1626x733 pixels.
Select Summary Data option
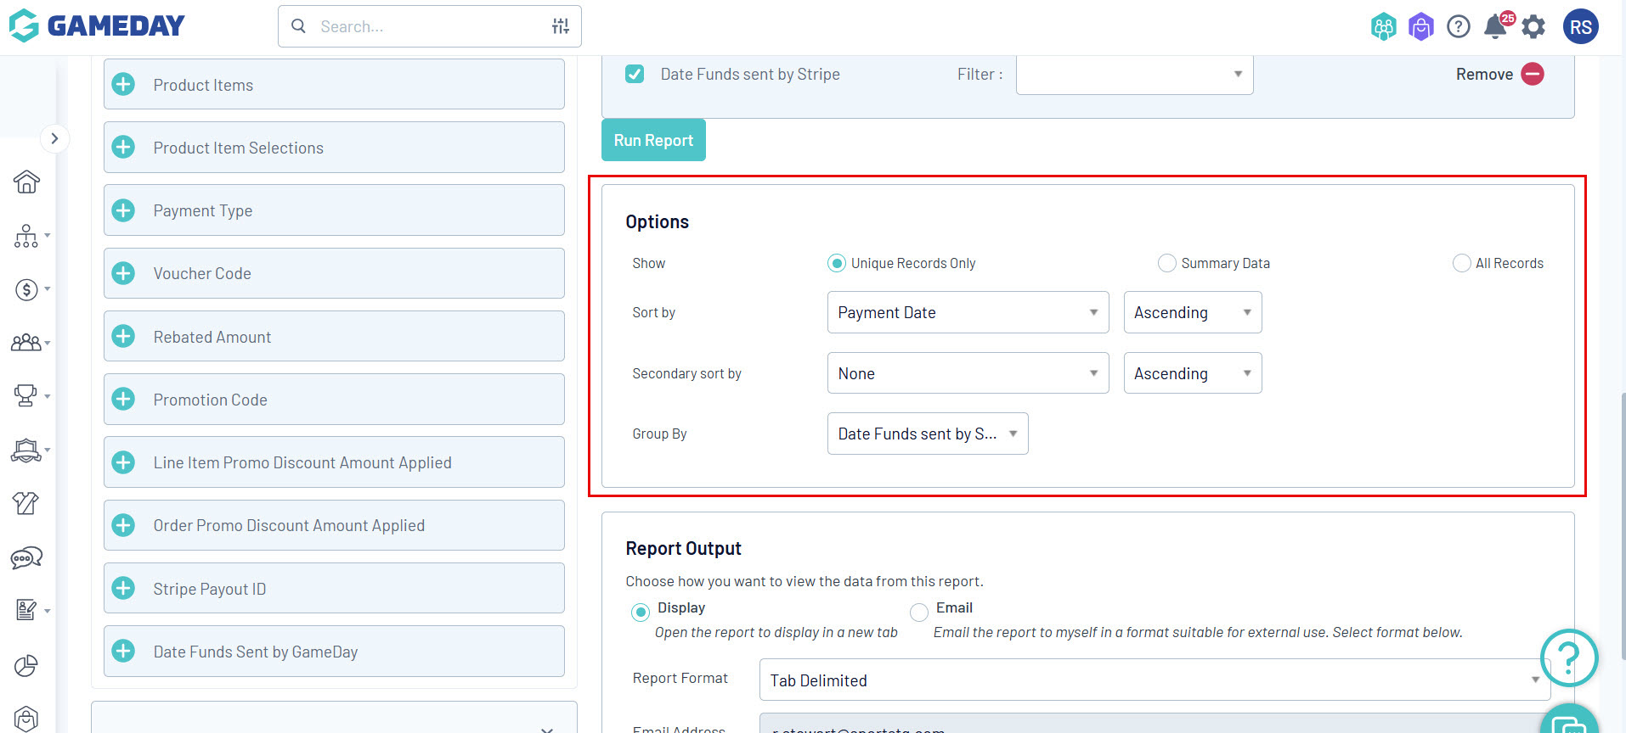[x=1167, y=263]
